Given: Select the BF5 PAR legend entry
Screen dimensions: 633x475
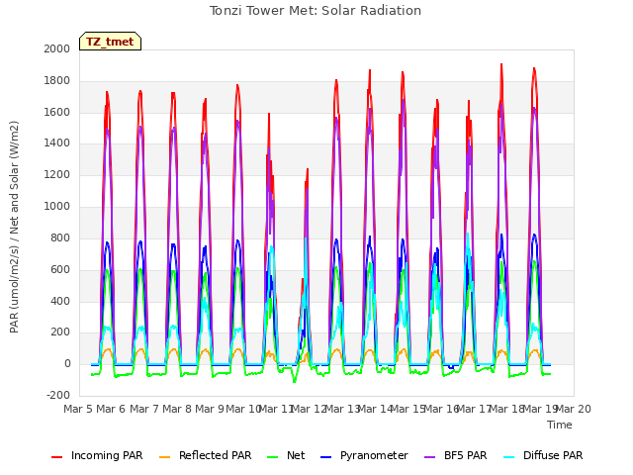Looking at the screenshot, I should tap(456, 455).
